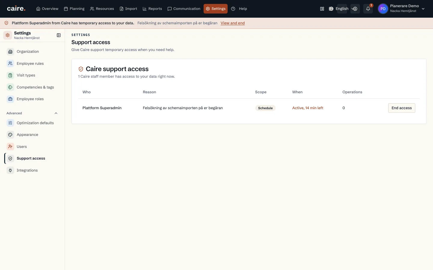The width and height of the screenshot is (433, 270).
Task: Click the "Felsökning av schemaimporten" reason in table
Action: [x=183, y=108]
